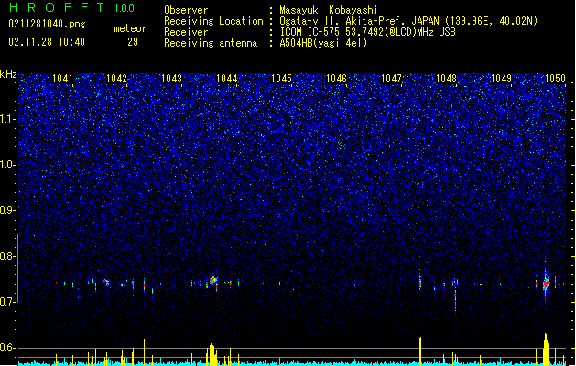Click the 0.9 kHz frequency label
The height and width of the screenshot is (366, 576).
7,210
